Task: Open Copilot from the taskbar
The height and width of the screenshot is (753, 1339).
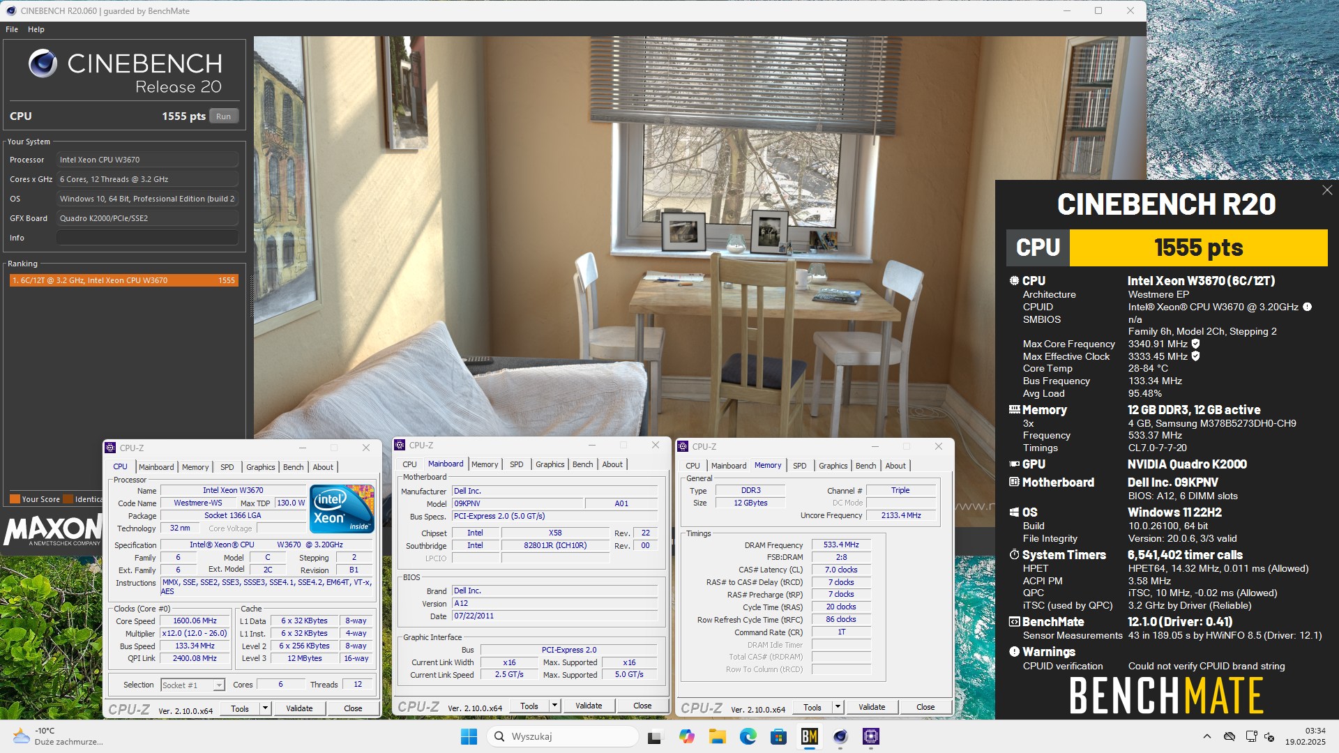Action: click(x=686, y=736)
